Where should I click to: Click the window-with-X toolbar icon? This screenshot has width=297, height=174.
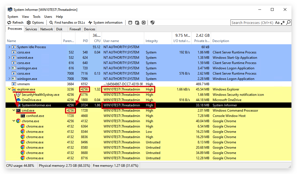click(x=144, y=23)
